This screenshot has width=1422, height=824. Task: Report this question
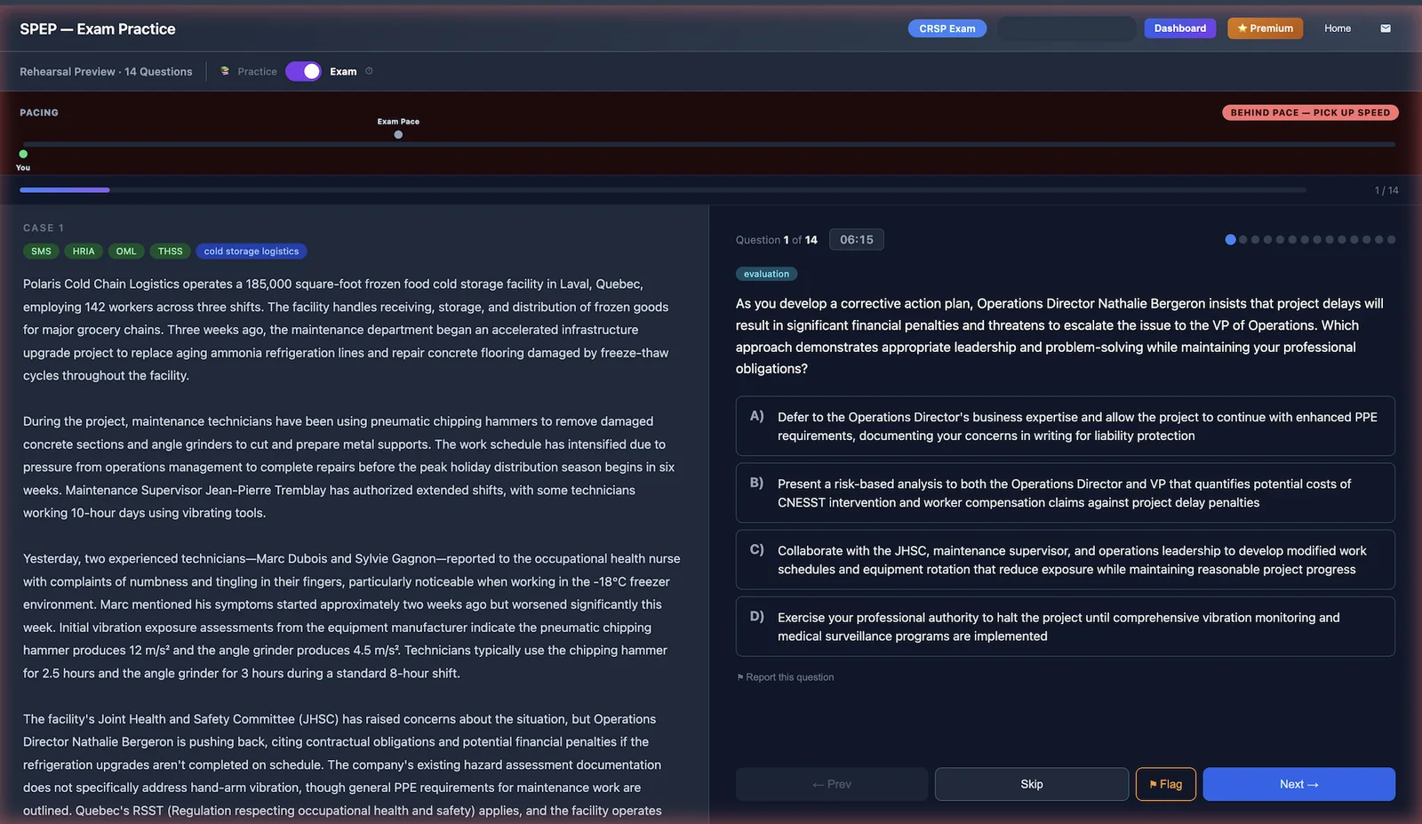[786, 677]
